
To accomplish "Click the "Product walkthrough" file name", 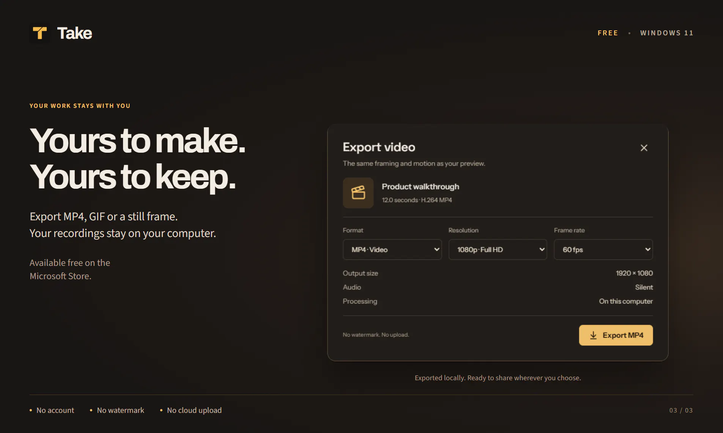I will point(421,186).
